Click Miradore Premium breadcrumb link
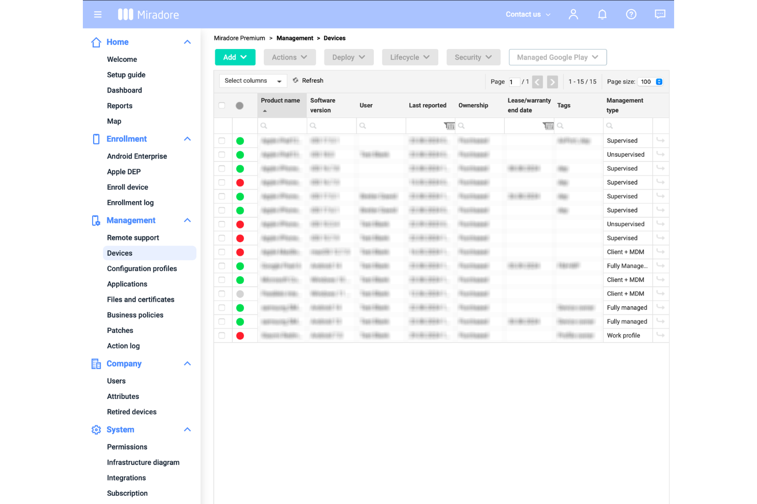 (x=239, y=38)
